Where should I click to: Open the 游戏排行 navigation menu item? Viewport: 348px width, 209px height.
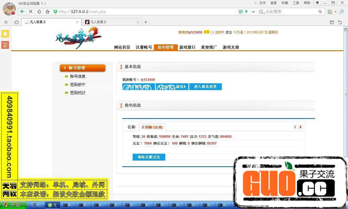[187, 47]
